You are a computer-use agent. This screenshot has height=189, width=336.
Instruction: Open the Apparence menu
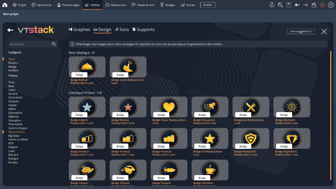click(41, 5)
